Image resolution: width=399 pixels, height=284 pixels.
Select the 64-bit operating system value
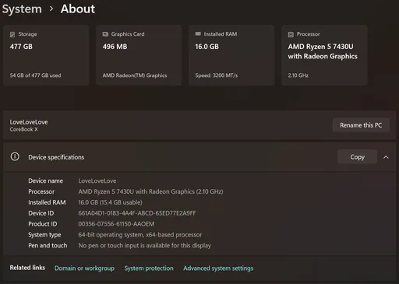coord(140,235)
